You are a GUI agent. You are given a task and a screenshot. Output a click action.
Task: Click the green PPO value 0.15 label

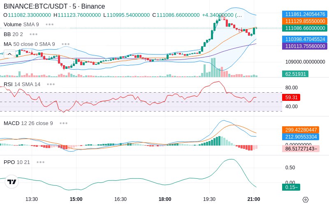(x=291, y=187)
